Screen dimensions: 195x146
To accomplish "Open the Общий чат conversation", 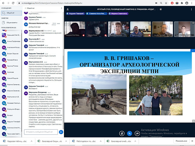I will [12, 13].
